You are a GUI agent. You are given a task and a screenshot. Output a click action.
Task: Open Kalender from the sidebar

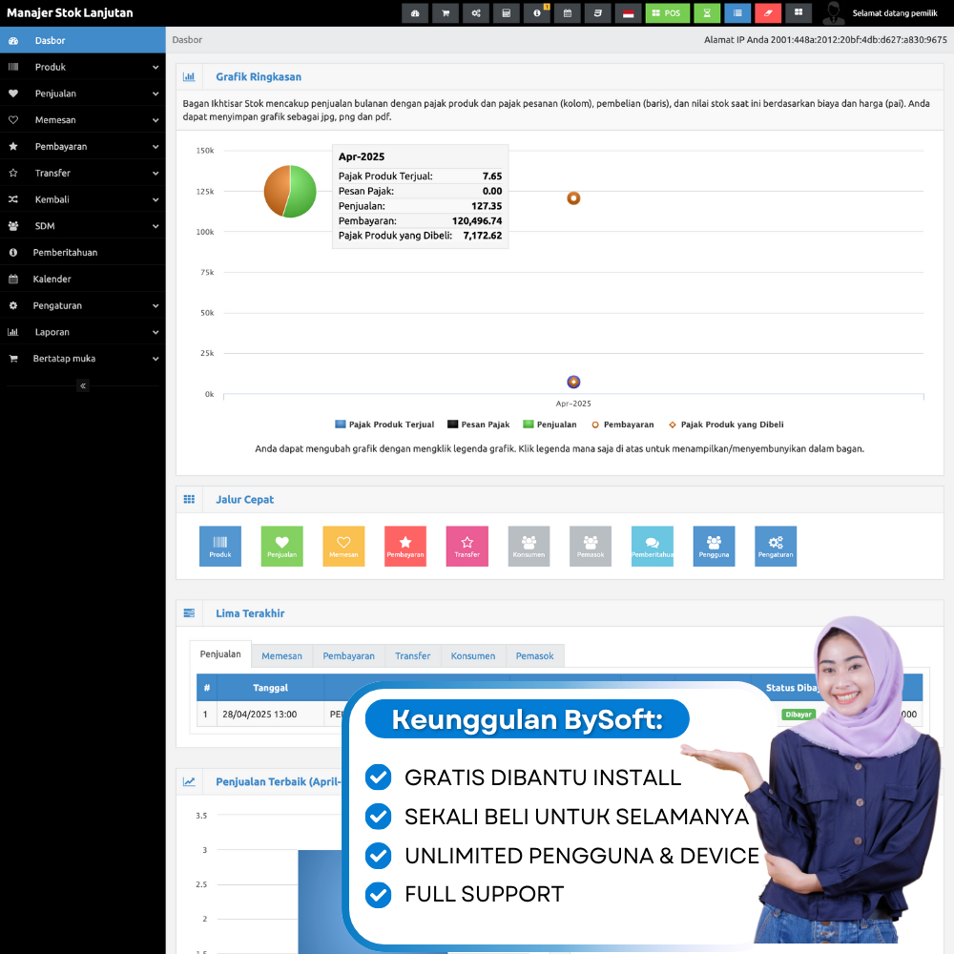(52, 280)
